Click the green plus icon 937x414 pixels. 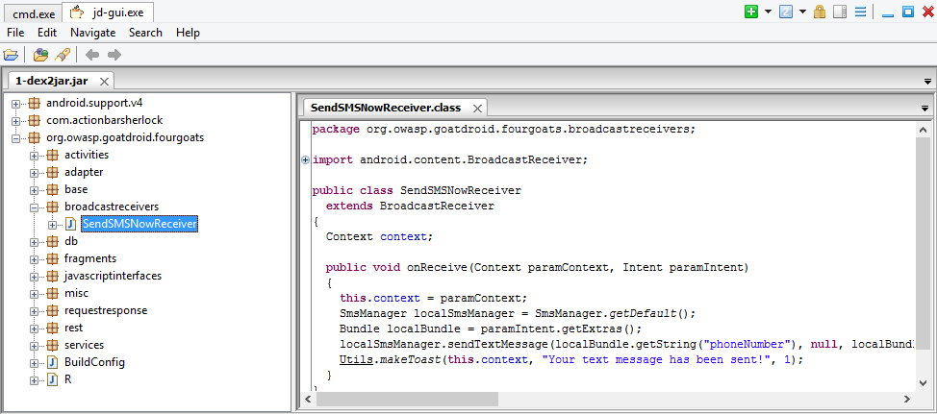[x=751, y=12]
